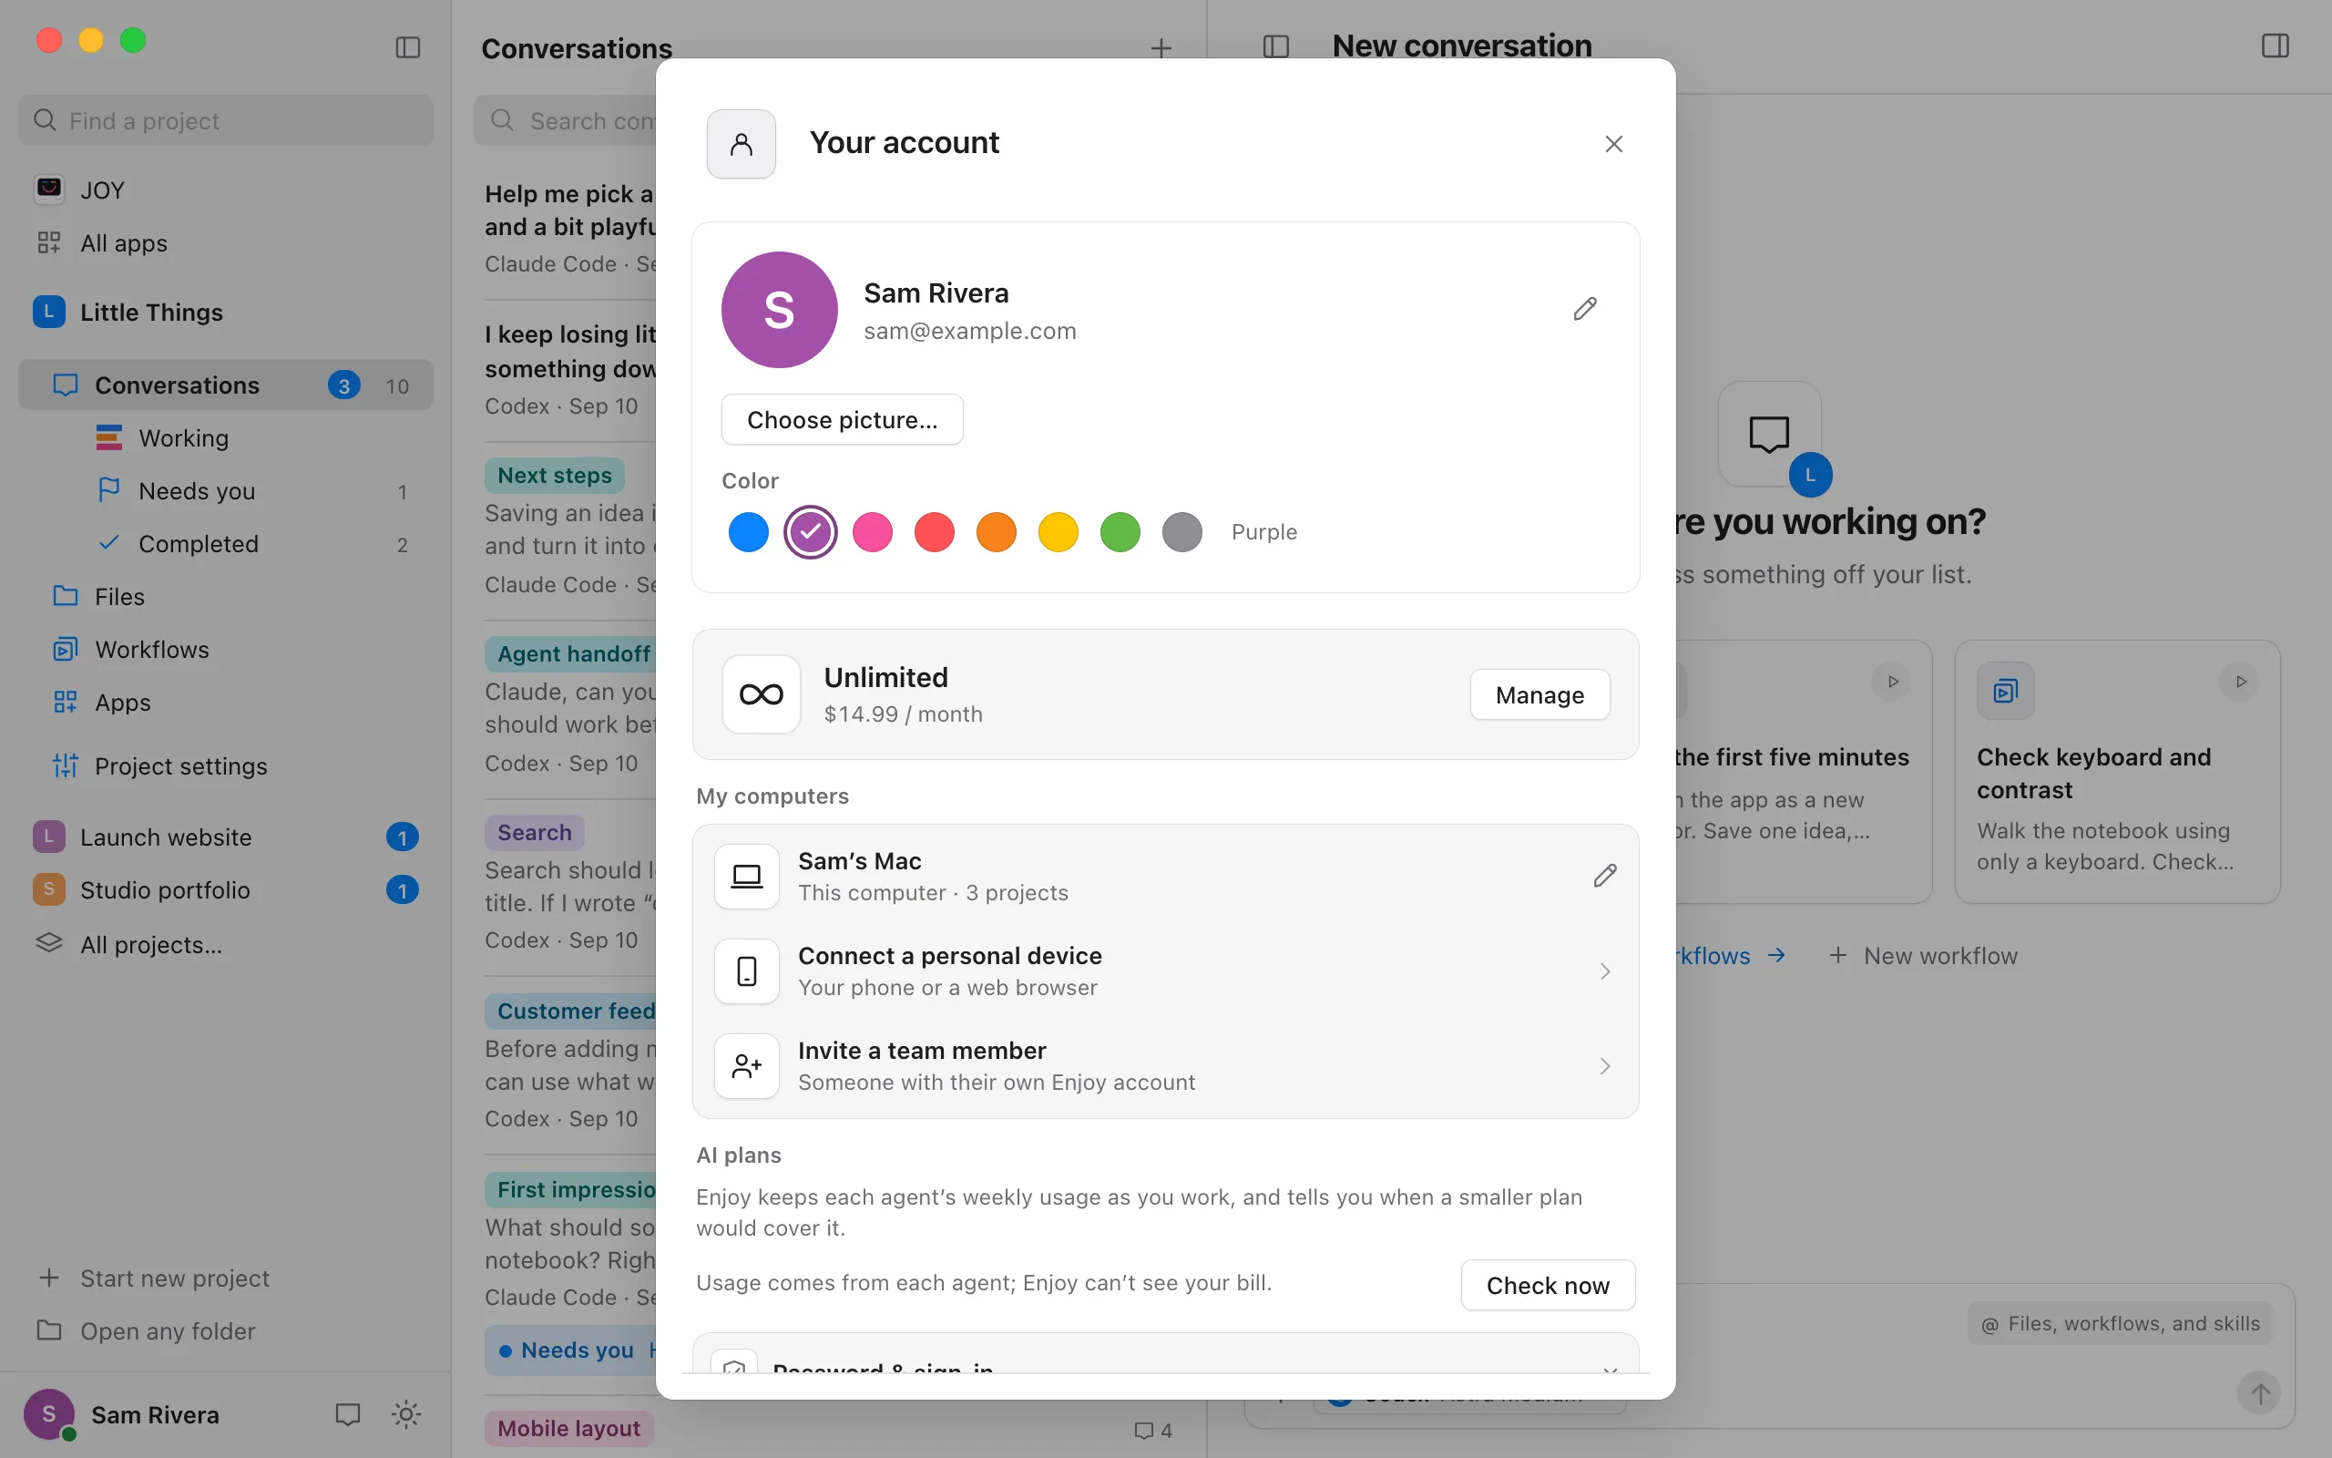
Task: Edit Sam Rivera profile name pencil icon
Action: [1585, 309]
